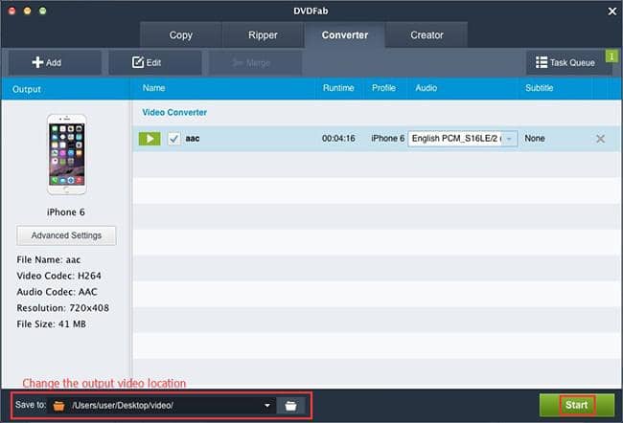623x423 pixels.
Task: Browse for output folder with folder button
Action: click(290, 406)
